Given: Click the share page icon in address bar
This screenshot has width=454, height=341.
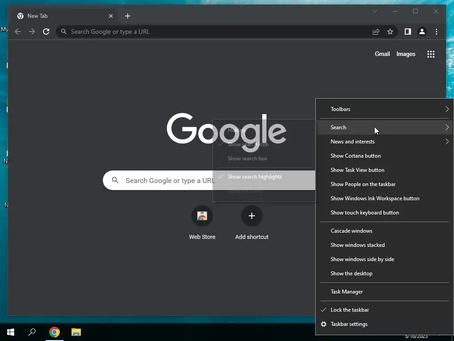Looking at the screenshot, I should click(x=376, y=32).
